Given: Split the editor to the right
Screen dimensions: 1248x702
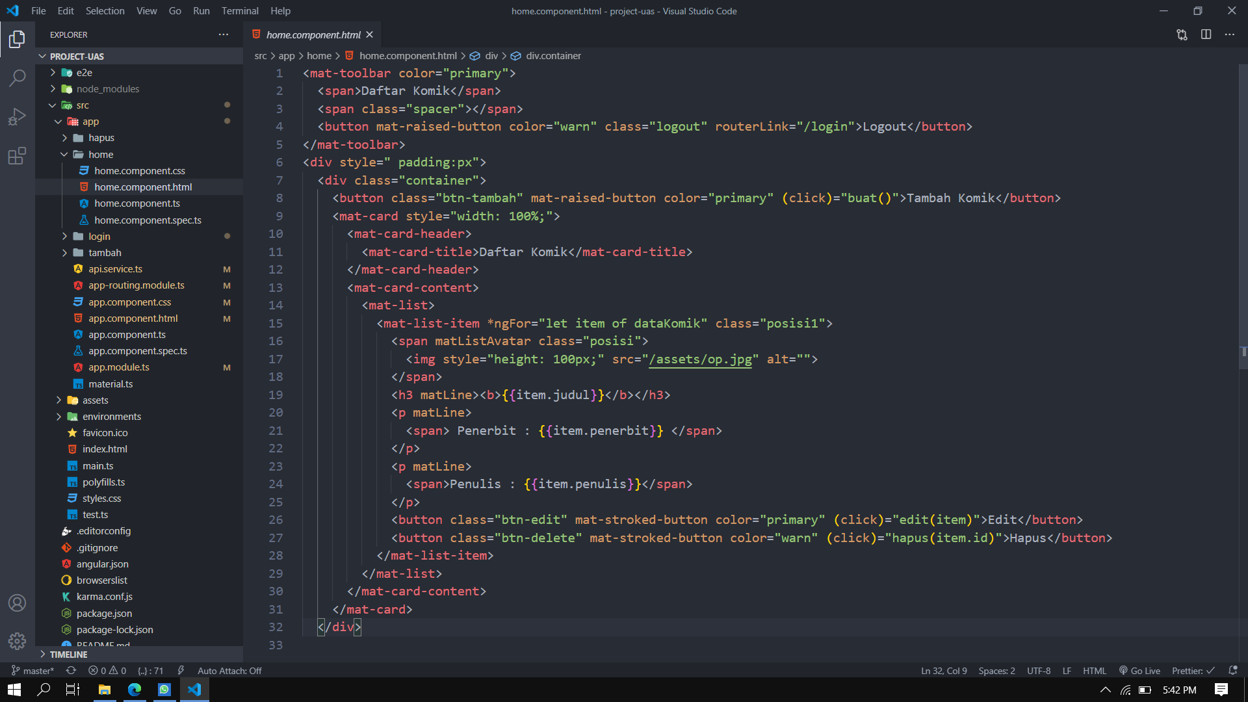Looking at the screenshot, I should (x=1206, y=34).
